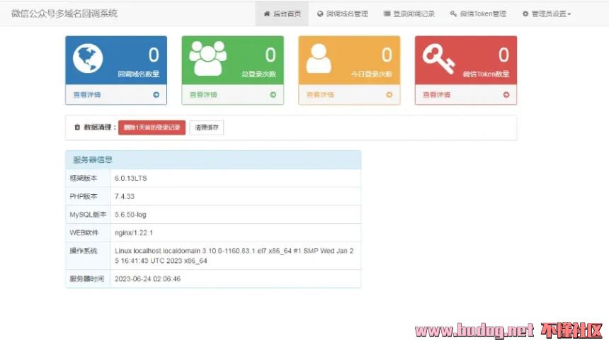The height and width of the screenshot is (345, 609).
Task: Click globe icon beside 回调域名管理
Action: coord(320,13)
